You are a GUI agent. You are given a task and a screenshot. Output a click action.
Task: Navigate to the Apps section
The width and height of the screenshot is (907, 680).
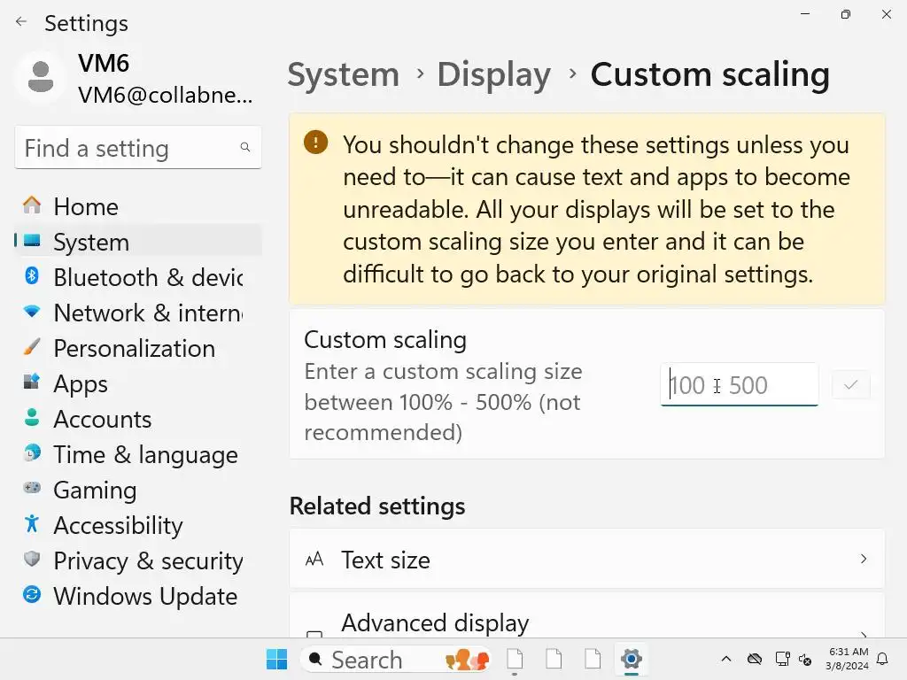[81, 383]
